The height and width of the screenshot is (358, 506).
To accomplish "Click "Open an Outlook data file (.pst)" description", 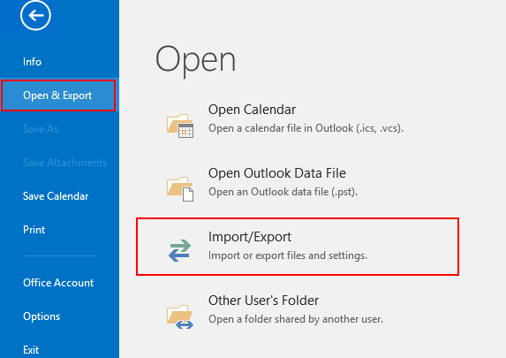I will click(x=283, y=192).
